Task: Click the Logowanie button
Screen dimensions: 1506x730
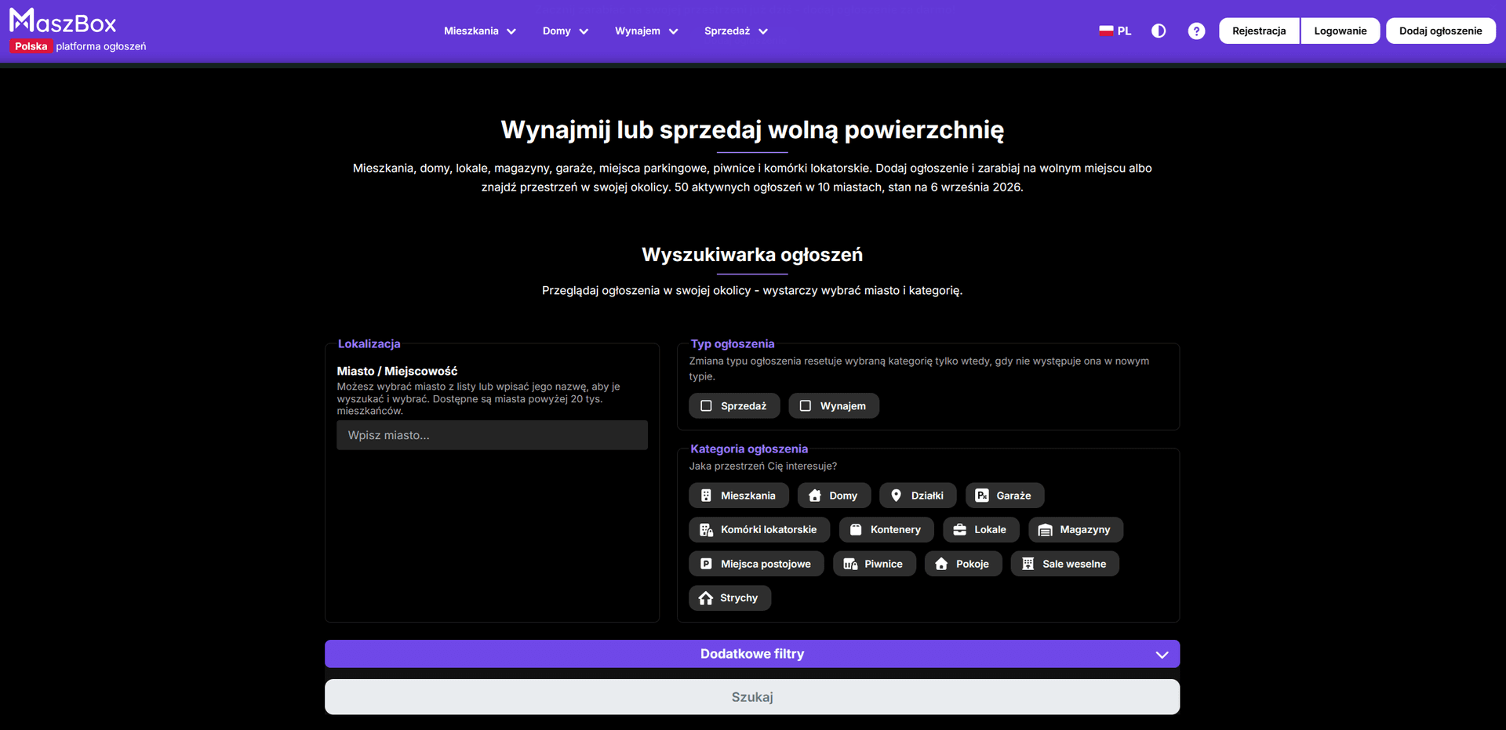Action: (1340, 31)
